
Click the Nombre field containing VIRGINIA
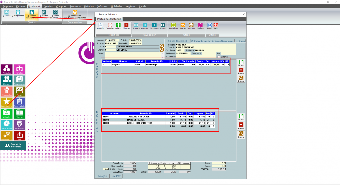pyautogui.click(x=206, y=45)
